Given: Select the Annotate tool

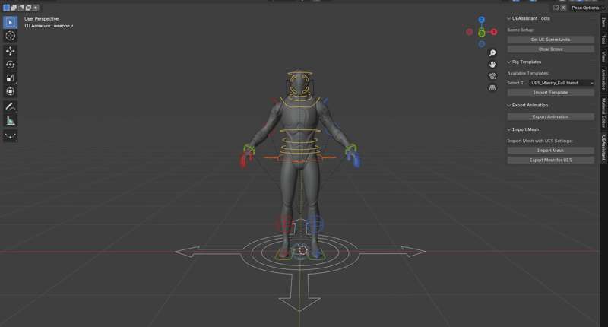Looking at the screenshot, I should (x=11, y=106).
